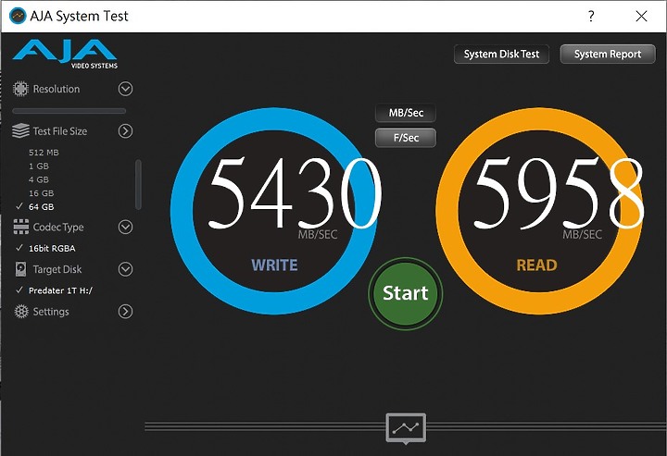Expand the Target Disk dropdown arrow
This screenshot has height=456, width=667.
click(125, 269)
